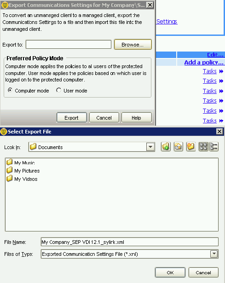Click the Export button

[x=72, y=118]
